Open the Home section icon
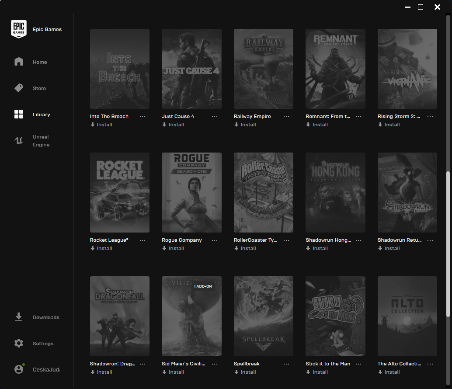Image resolution: width=452 pixels, height=389 pixels. click(x=19, y=62)
